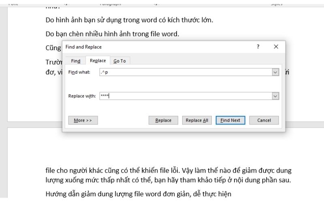Cancel the Find and Replace dialog

click(264, 120)
